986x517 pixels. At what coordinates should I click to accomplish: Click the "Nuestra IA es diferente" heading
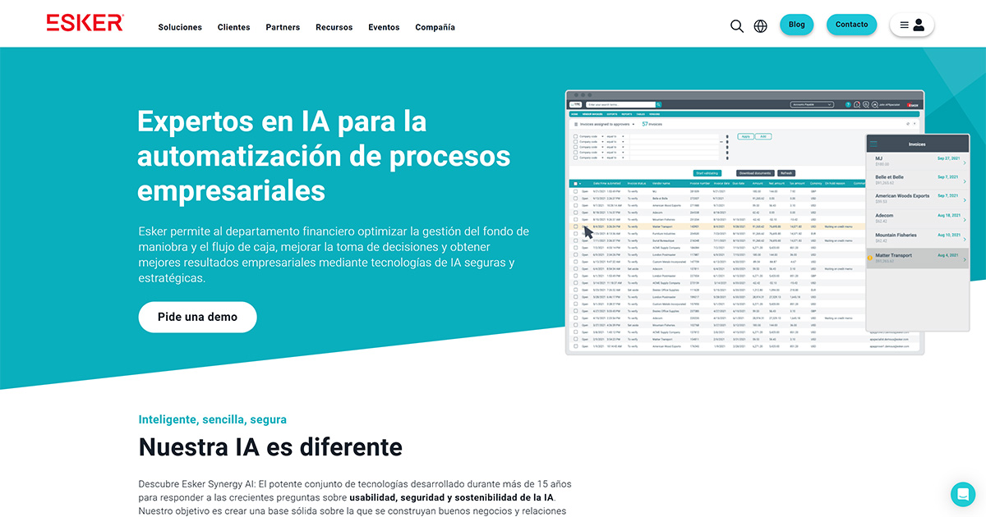(x=270, y=447)
